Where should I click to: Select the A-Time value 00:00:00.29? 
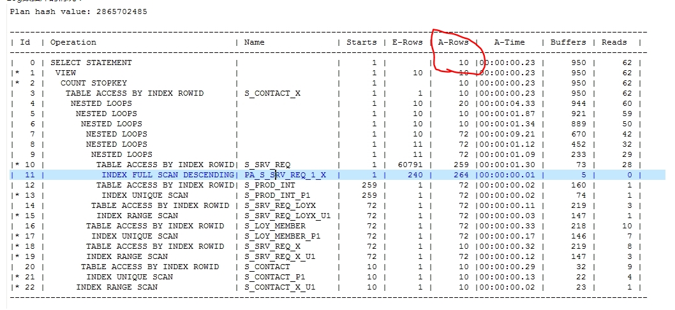pos(507,267)
